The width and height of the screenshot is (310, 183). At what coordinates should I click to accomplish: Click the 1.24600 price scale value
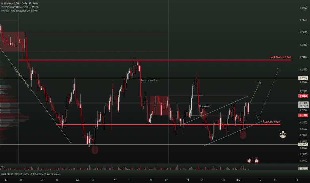click(x=303, y=20)
